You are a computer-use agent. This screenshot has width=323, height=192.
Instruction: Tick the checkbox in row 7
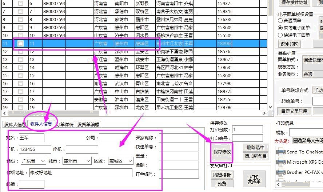[20, 12]
